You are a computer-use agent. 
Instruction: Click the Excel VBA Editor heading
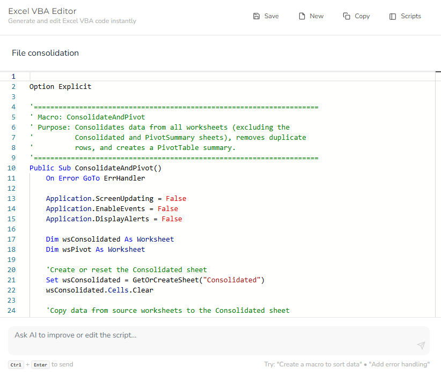[x=42, y=11]
